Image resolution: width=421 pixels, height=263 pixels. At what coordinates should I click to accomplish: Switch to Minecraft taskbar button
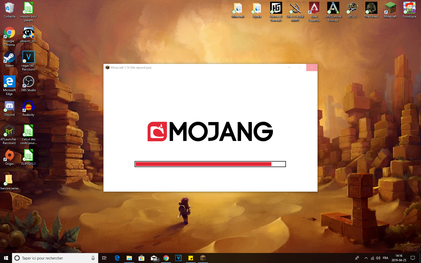tap(203, 258)
